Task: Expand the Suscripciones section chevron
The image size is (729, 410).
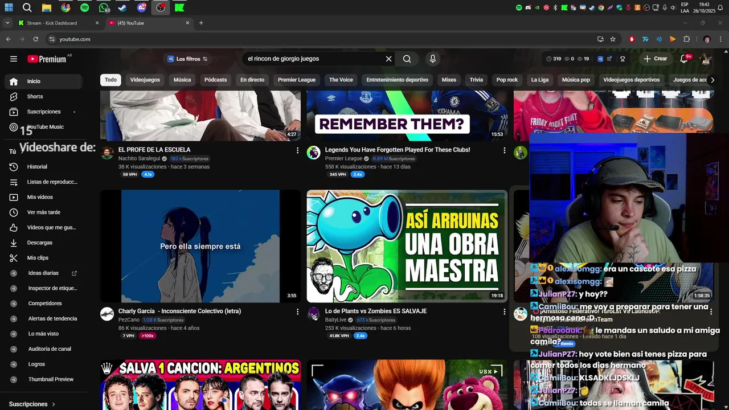Action: pos(54,404)
